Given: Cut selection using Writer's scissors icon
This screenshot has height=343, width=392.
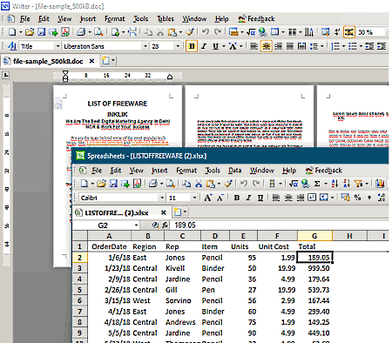Looking at the screenshot, I should pyautogui.click(x=160, y=32).
